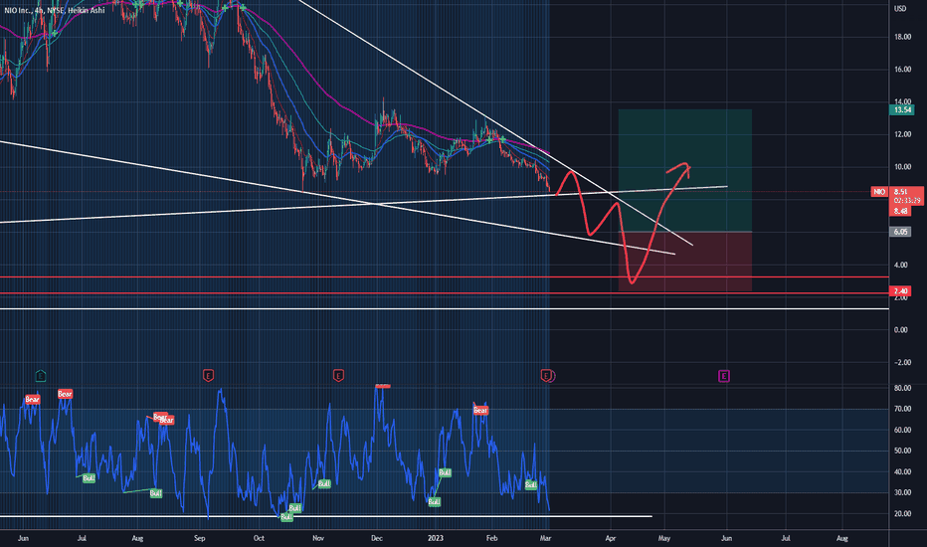The width and height of the screenshot is (927, 547).
Task: Click the Sep label on time axis
Action: pos(199,538)
